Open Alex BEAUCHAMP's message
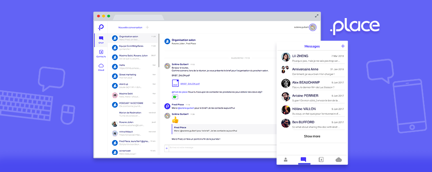The height and width of the screenshot is (172, 432). point(312,84)
